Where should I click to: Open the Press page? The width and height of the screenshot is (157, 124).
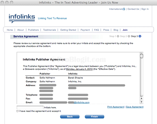tap(106, 30)
